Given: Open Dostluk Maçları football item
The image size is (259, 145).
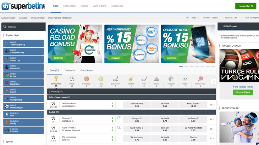Looking at the screenshot, I should [x=23, y=106].
